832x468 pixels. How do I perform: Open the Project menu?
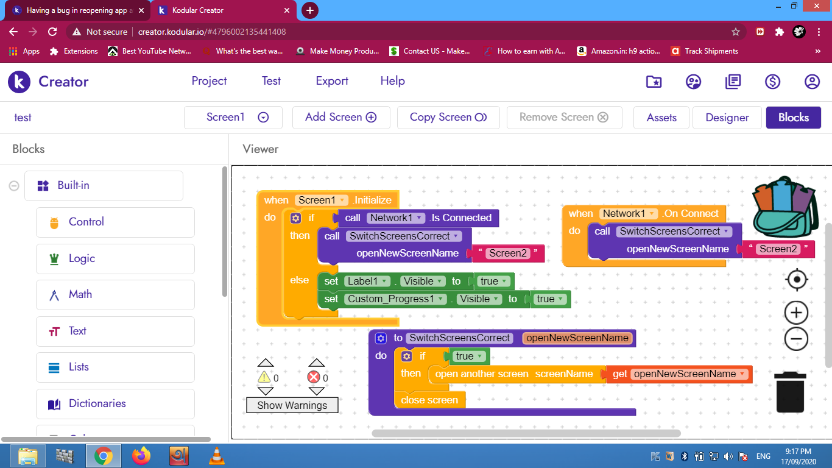[209, 81]
